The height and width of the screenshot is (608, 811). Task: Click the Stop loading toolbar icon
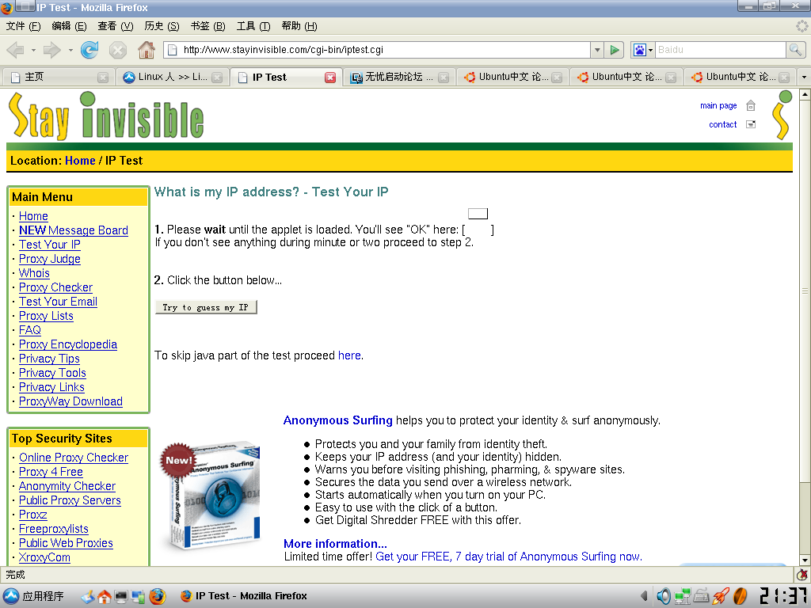tap(118, 50)
